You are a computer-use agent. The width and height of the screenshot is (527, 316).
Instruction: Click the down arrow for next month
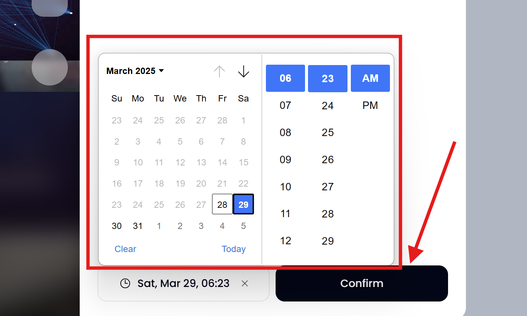point(244,71)
